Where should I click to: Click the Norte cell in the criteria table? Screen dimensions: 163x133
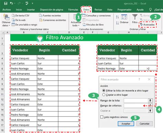click(x=129, y=58)
